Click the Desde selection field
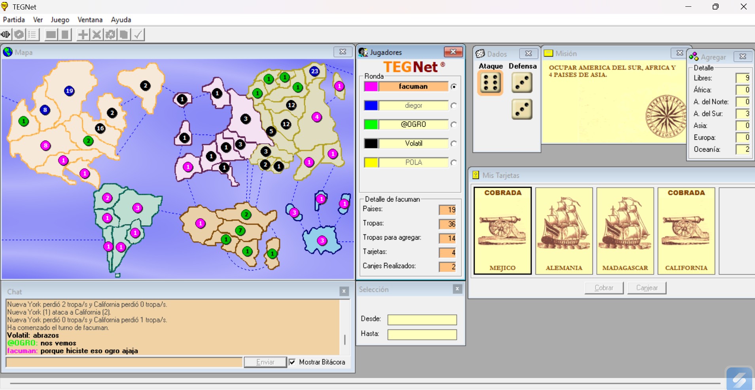 pos(422,320)
